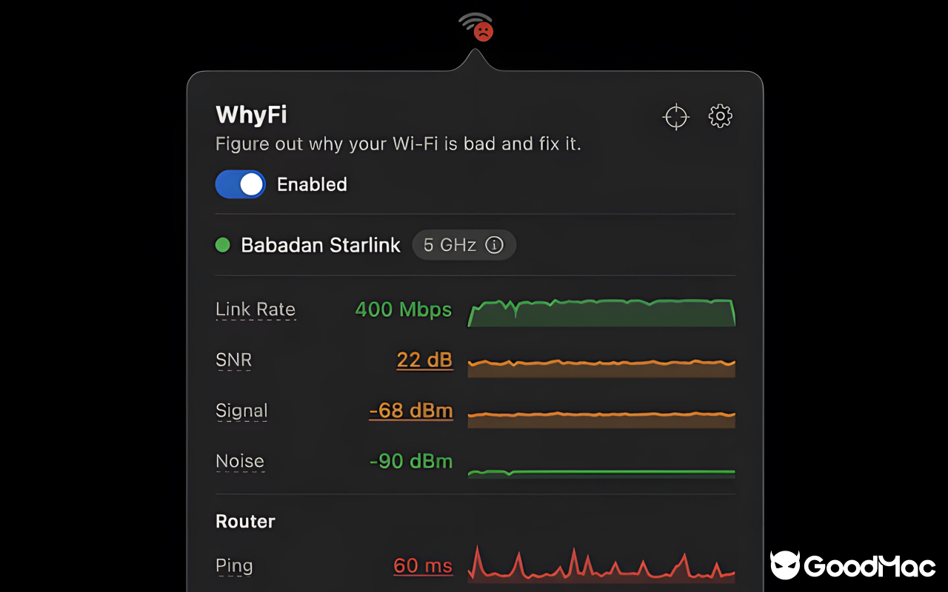
Task: Open WhyFi settings with the gear icon
Action: tap(719, 116)
